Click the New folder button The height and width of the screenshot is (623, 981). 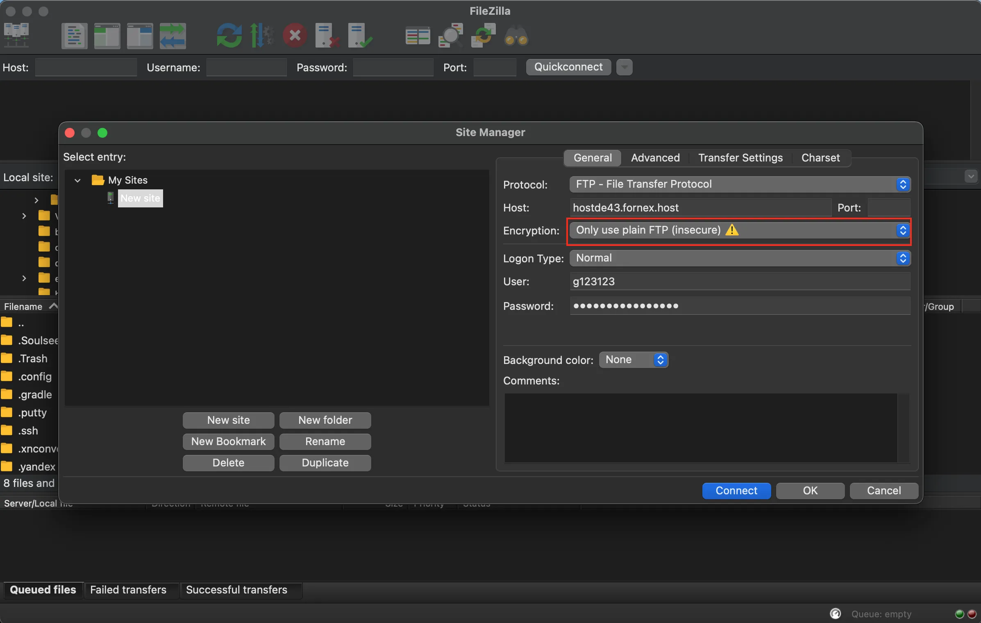[x=325, y=420]
